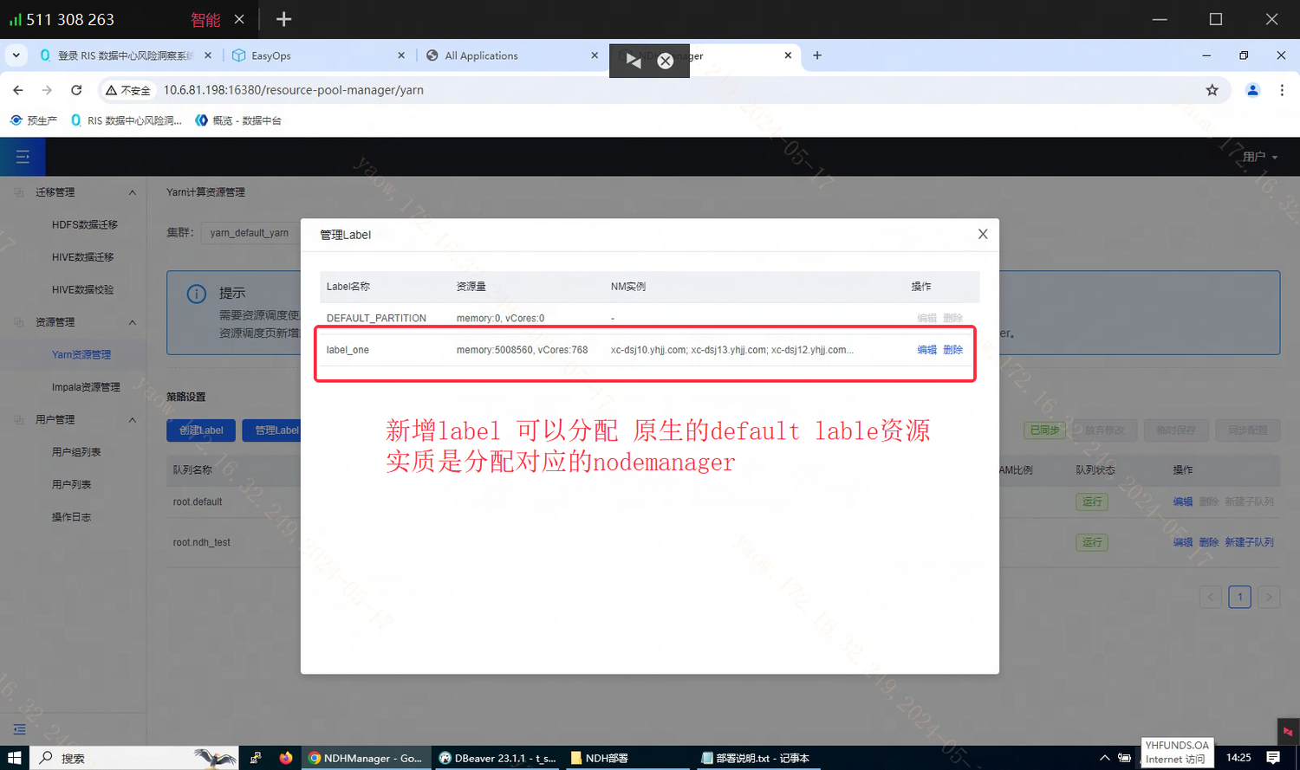Expand hidden icons in the system tray
The width and height of the screenshot is (1300, 770).
click(x=1104, y=757)
